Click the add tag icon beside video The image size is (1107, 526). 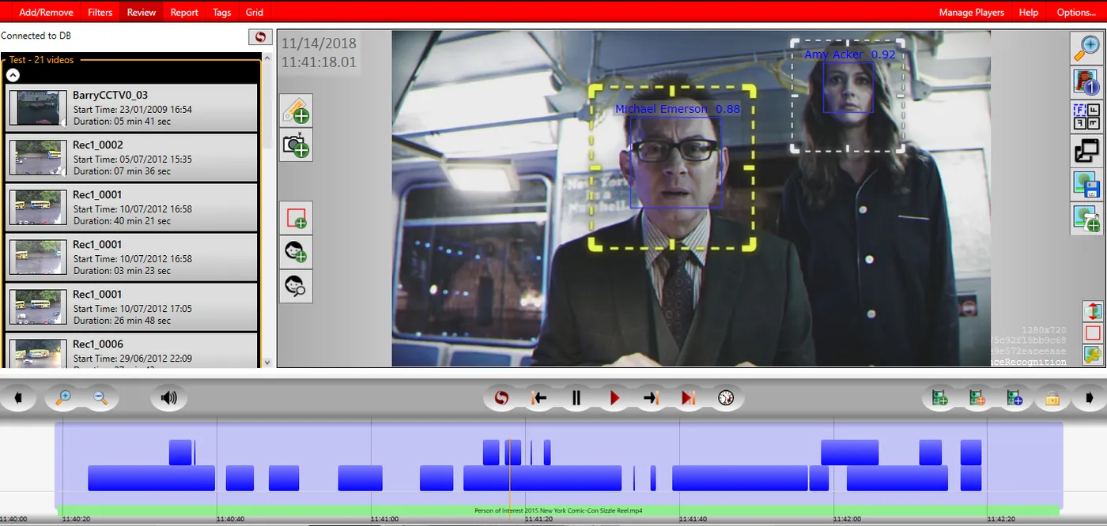296,111
